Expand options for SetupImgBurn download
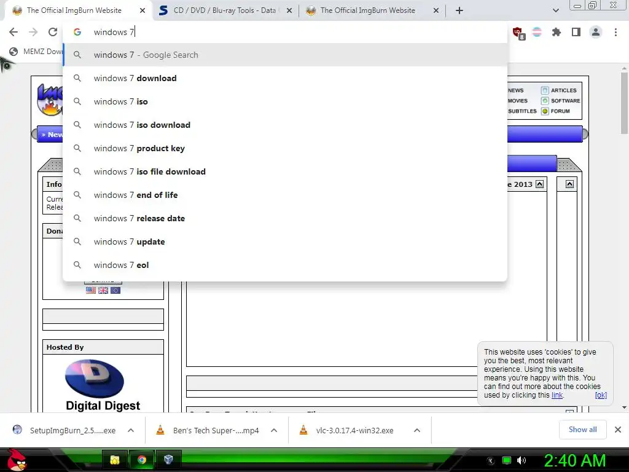Viewport: 629px width, 472px height. click(x=131, y=430)
